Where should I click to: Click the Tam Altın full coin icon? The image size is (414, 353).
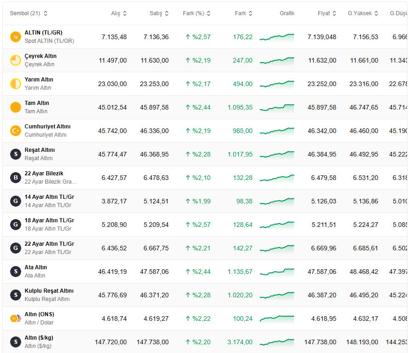[16, 107]
